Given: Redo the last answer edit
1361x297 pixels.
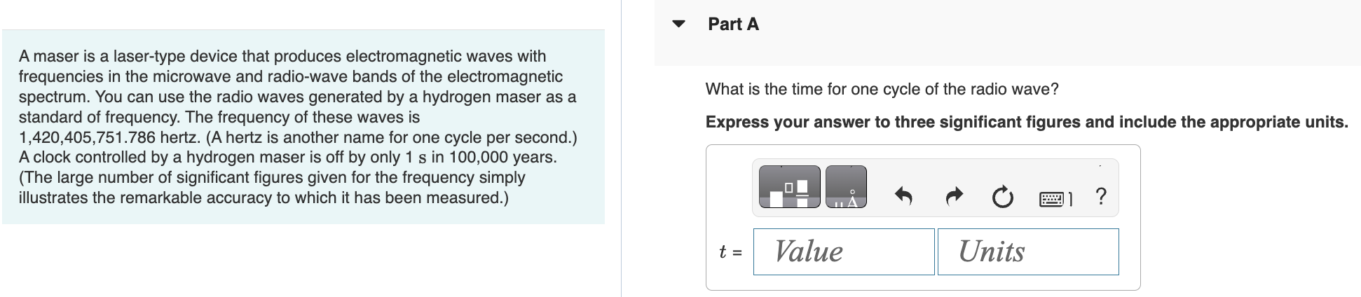Looking at the screenshot, I should tap(953, 198).
